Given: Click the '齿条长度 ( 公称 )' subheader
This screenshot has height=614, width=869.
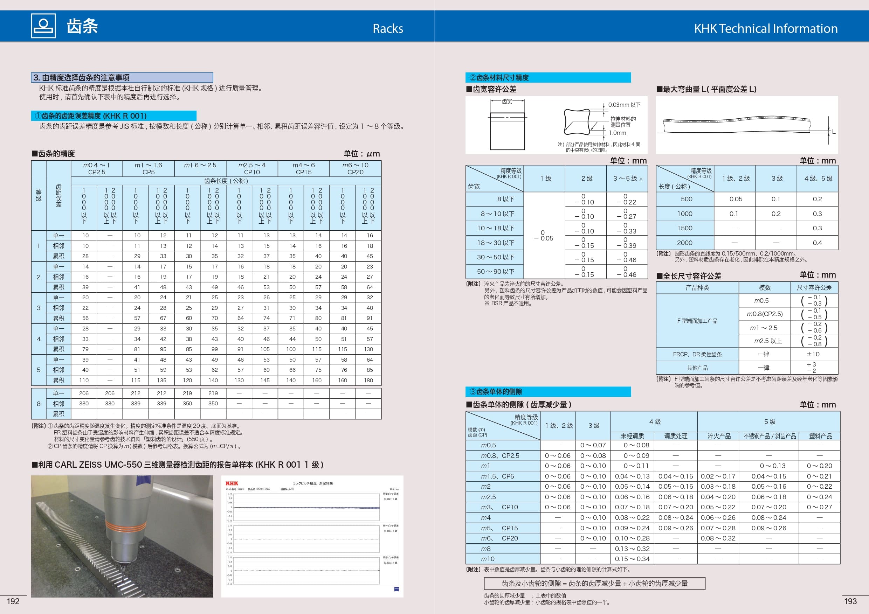Looking at the screenshot, I should (x=226, y=181).
